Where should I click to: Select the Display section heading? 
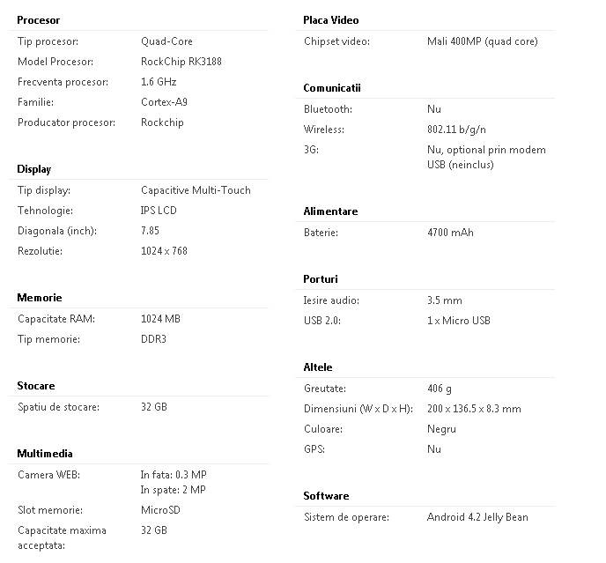pyautogui.click(x=34, y=169)
